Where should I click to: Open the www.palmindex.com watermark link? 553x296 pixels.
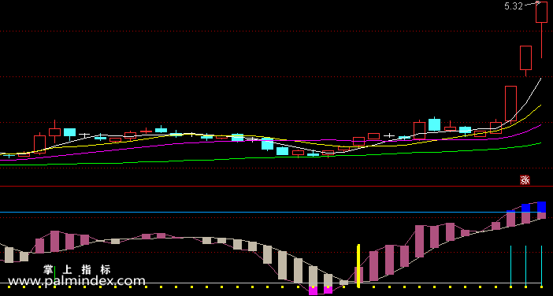76,281
